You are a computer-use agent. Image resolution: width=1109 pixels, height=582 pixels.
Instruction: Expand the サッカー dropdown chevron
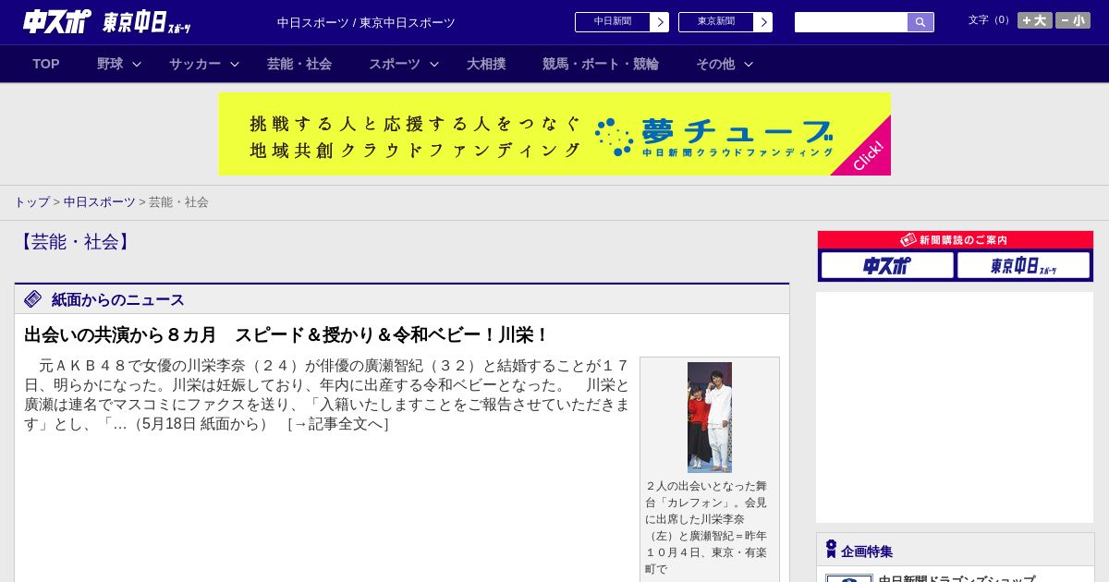click(235, 64)
